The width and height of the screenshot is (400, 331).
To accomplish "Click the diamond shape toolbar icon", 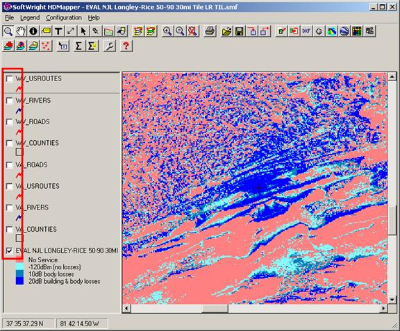I will coord(319,31).
